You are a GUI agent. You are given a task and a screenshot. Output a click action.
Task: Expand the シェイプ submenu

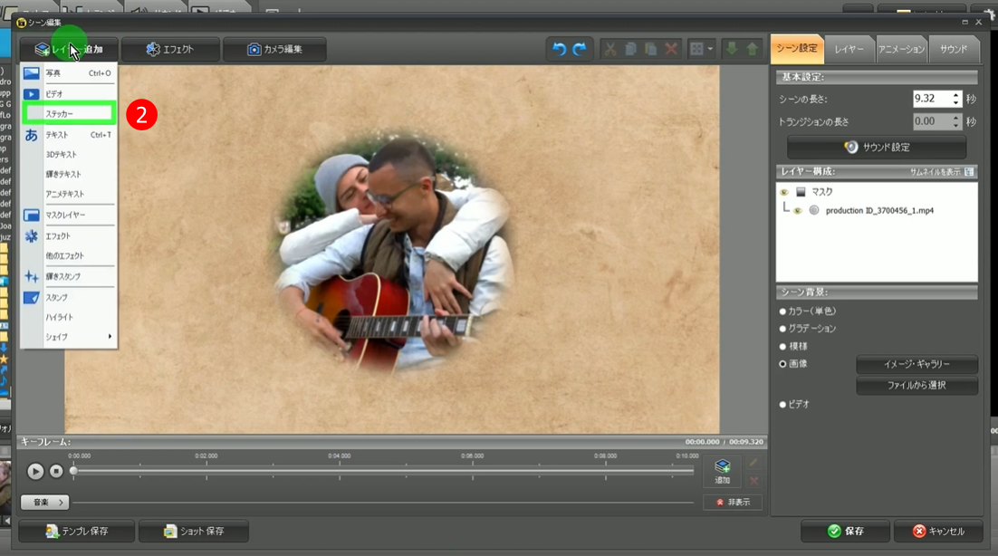(70, 337)
